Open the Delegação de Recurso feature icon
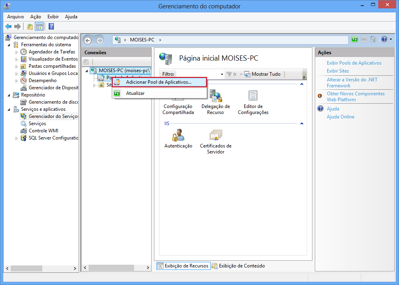Image resolution: width=399 pixels, height=285 pixels. (216, 96)
